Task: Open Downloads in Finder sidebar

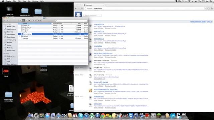Action: pyautogui.click(x=10, y=37)
